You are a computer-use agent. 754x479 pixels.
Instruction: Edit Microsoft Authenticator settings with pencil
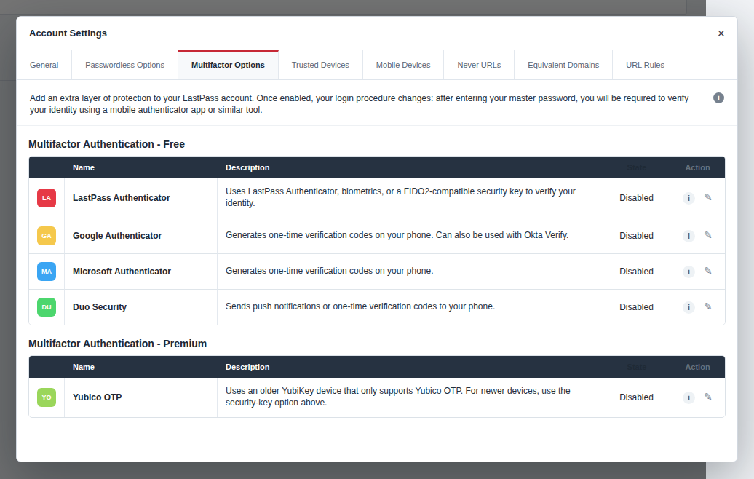708,271
